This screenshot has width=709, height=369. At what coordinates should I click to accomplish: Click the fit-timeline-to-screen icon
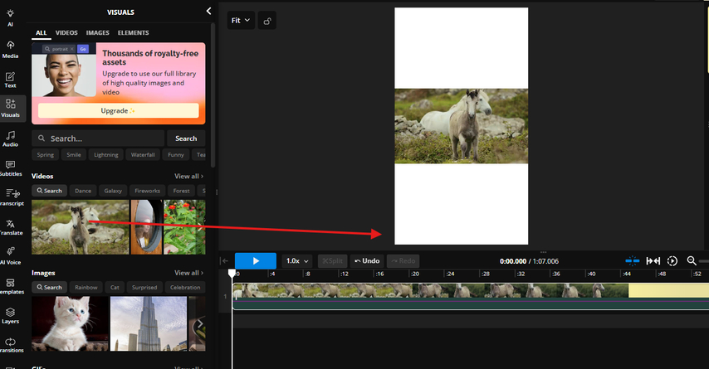pyautogui.click(x=653, y=260)
